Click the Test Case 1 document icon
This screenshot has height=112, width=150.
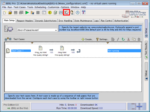pyautogui.click(x=8, y=51)
